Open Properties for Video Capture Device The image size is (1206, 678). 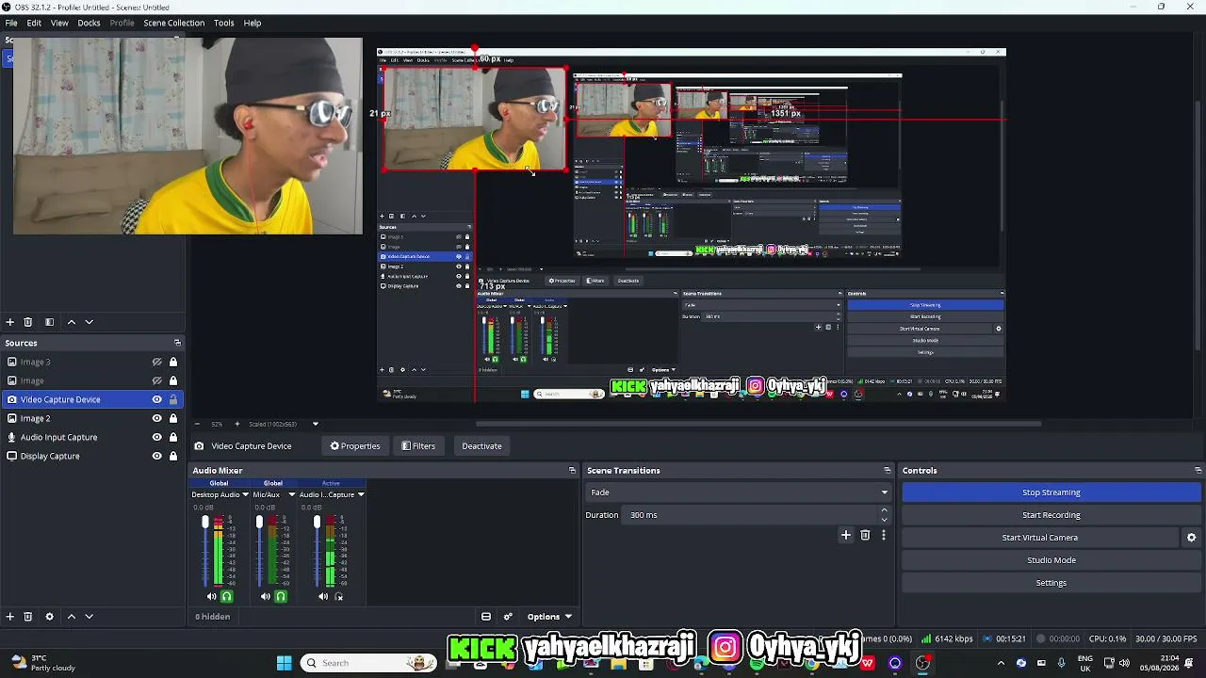point(355,446)
